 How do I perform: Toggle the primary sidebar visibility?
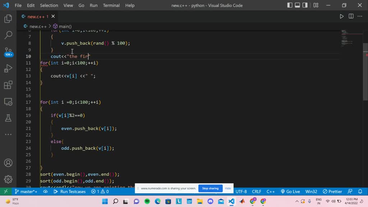click(x=289, y=5)
